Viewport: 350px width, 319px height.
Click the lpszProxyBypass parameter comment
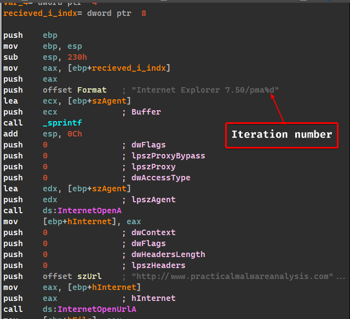[168, 156]
